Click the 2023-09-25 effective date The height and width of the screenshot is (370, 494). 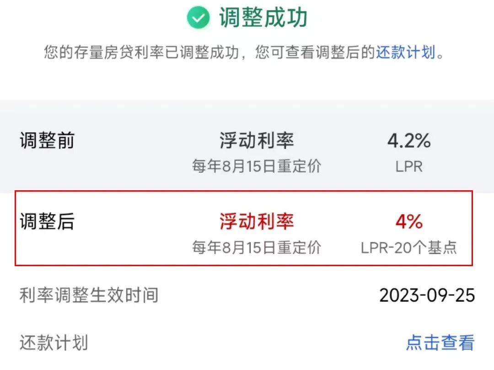(427, 295)
